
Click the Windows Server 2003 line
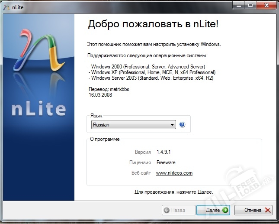151,78
